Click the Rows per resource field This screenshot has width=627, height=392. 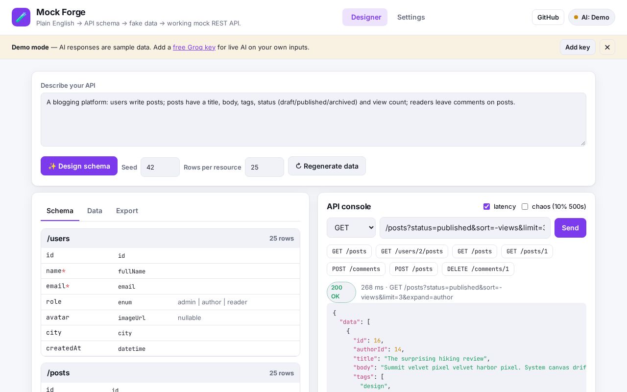[265, 167]
